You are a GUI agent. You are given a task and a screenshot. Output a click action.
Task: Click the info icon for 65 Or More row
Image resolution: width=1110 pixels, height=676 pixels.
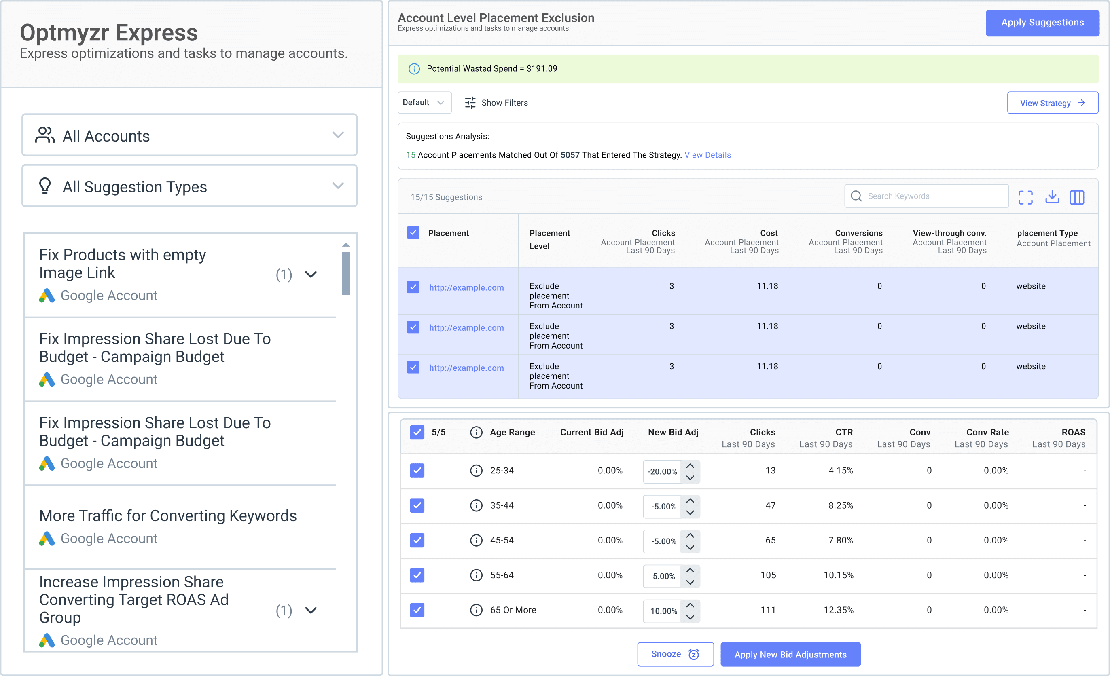click(x=476, y=610)
